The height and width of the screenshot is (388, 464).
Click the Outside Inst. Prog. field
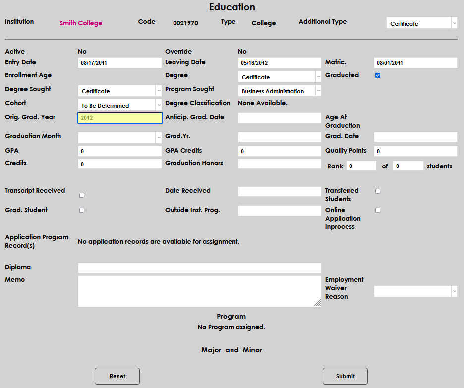click(280, 211)
